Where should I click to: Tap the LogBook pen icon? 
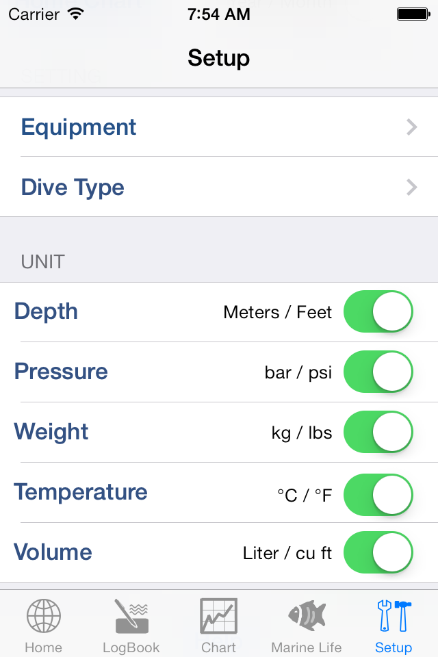131,615
